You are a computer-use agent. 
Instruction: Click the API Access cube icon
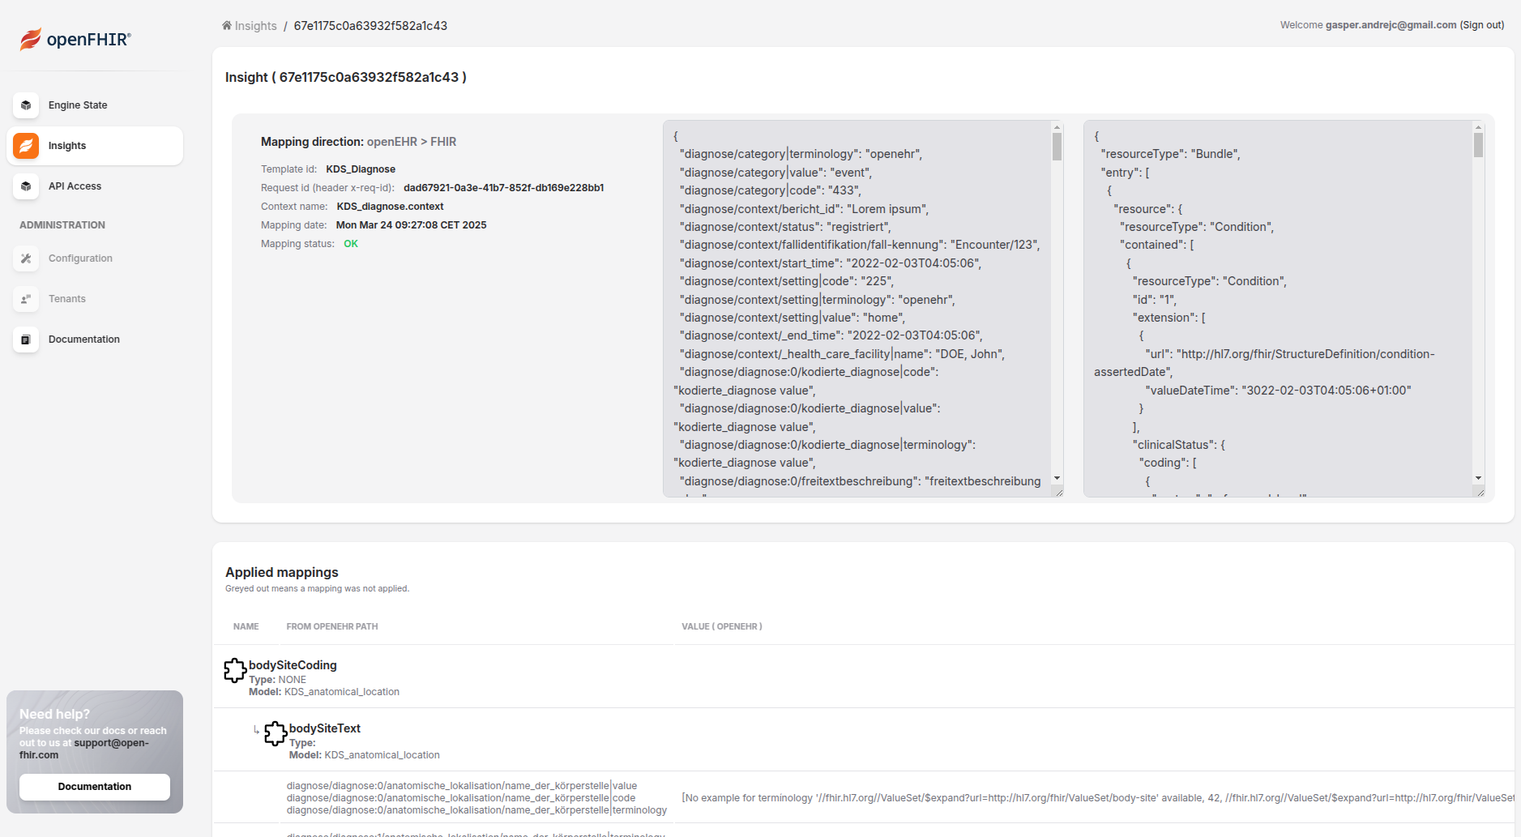pyautogui.click(x=26, y=186)
